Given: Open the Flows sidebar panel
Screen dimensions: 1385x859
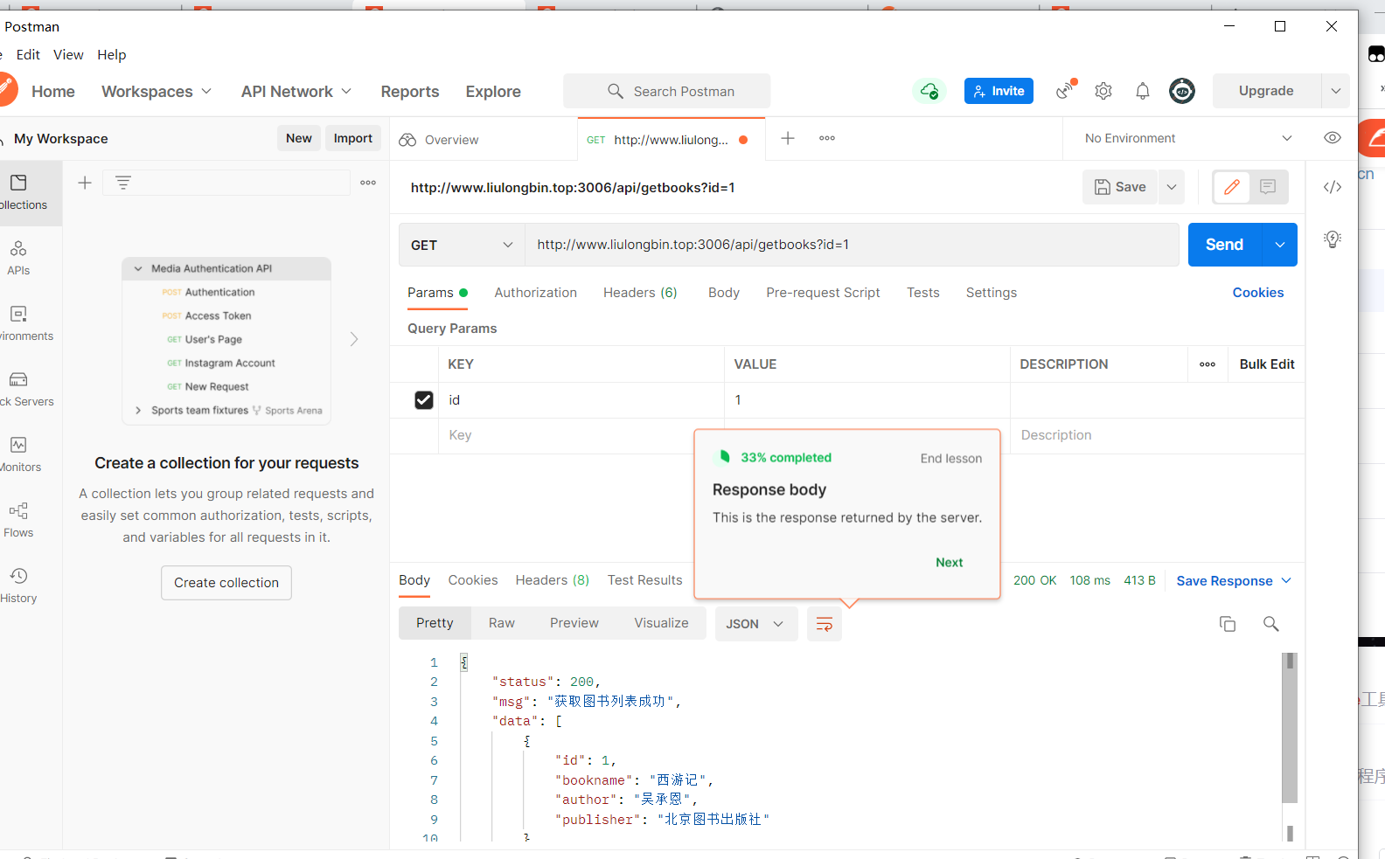Looking at the screenshot, I should click(18, 520).
